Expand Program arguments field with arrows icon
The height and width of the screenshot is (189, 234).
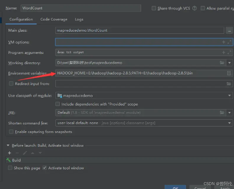[x=229, y=53]
